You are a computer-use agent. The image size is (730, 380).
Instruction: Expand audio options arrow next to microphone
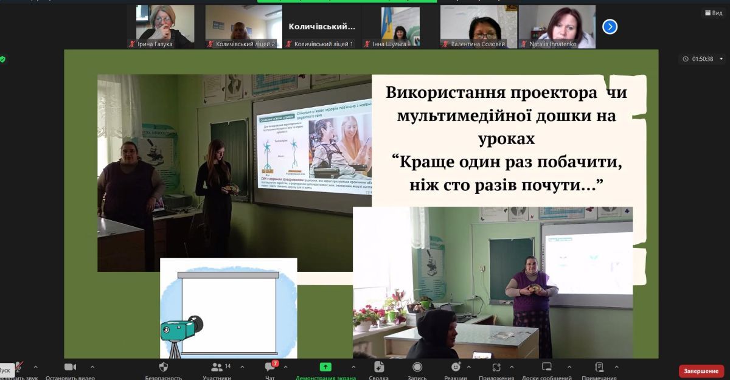[35, 367]
